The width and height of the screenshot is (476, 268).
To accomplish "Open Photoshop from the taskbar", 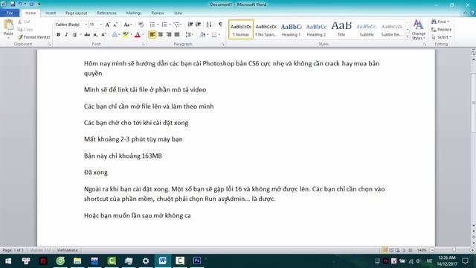I will coord(197,261).
